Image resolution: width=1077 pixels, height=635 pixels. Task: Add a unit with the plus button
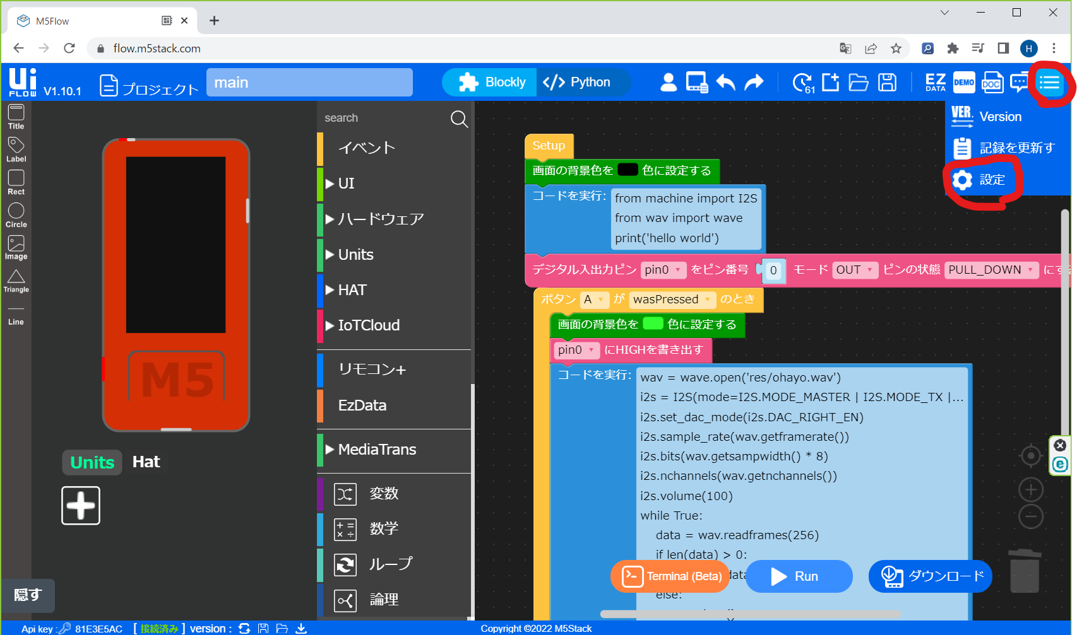click(x=81, y=506)
